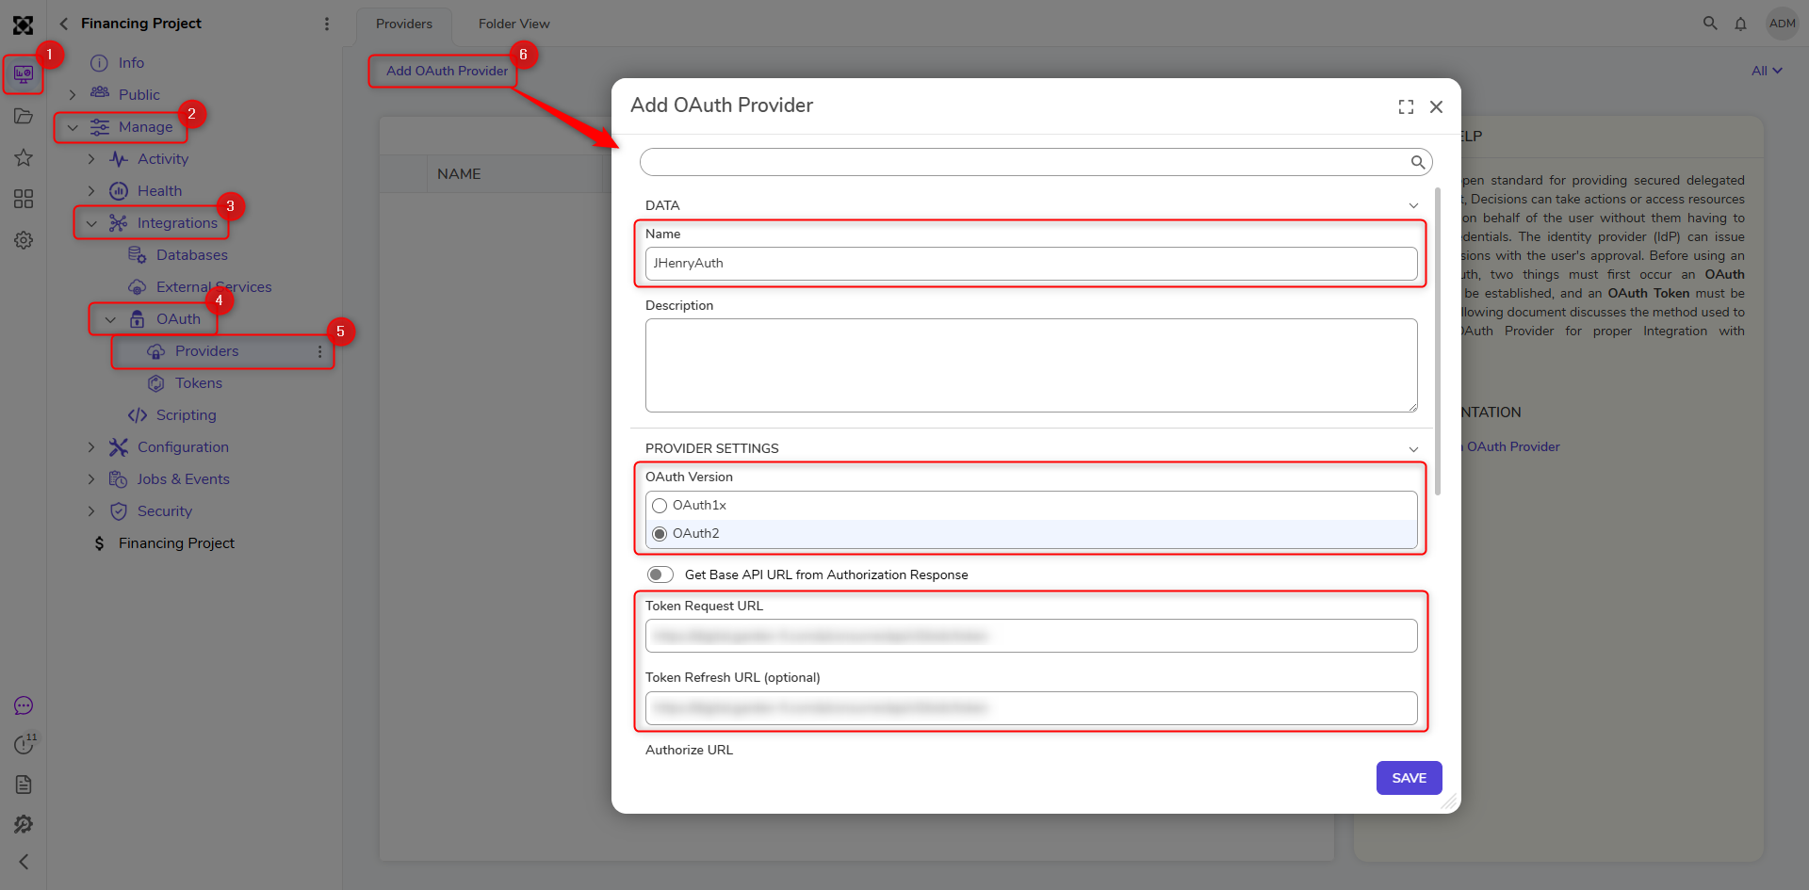The height and width of the screenshot is (890, 1809).
Task: Click the Name input field
Action: (1031, 264)
